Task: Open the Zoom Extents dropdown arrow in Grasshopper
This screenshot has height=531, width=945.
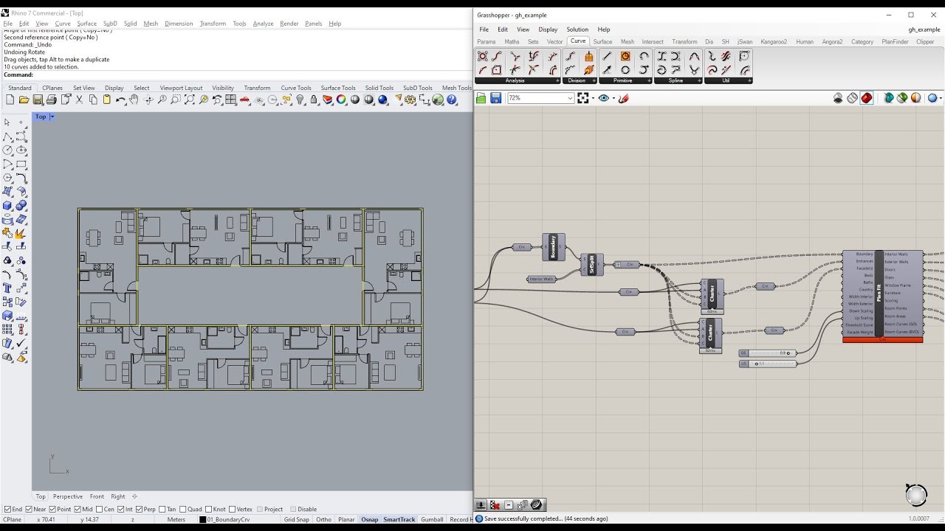Action: pyautogui.click(x=592, y=98)
